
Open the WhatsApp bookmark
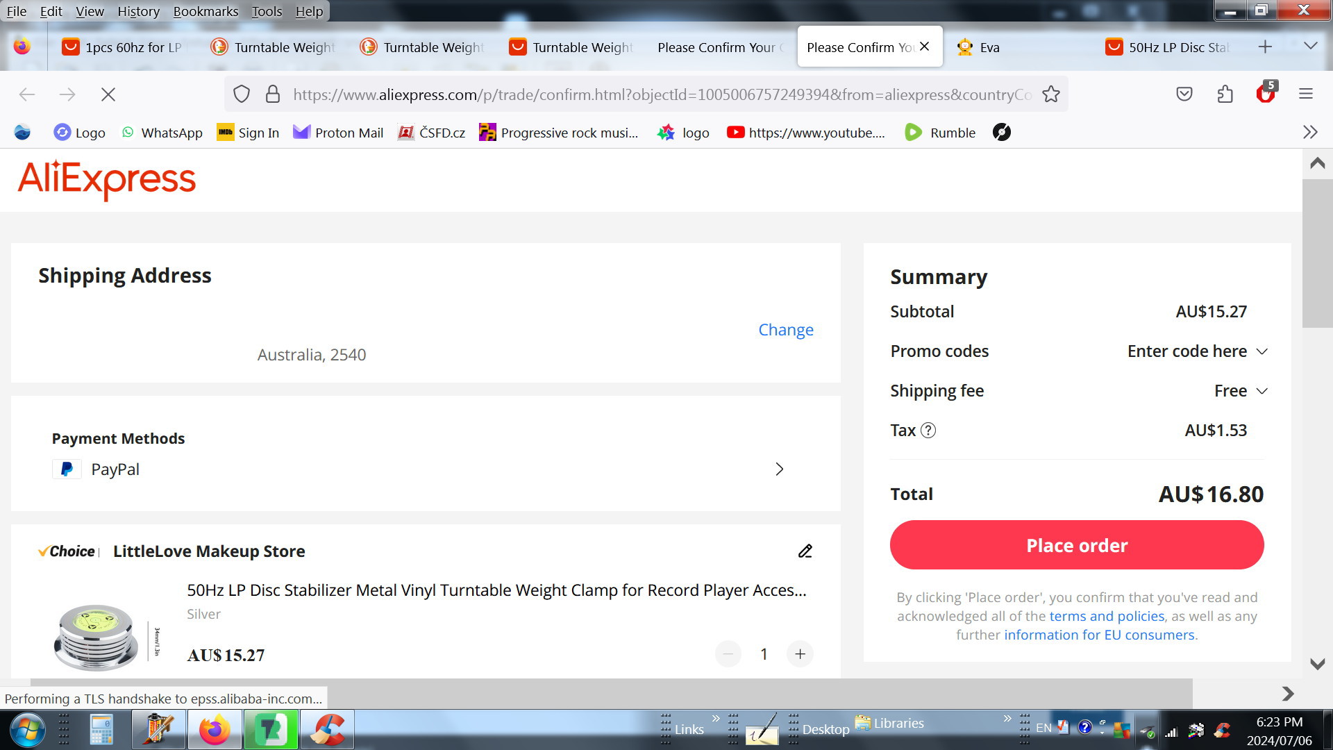coord(161,133)
